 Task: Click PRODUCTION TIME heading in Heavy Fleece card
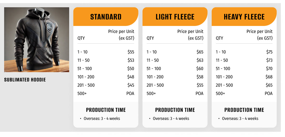[244, 110]
